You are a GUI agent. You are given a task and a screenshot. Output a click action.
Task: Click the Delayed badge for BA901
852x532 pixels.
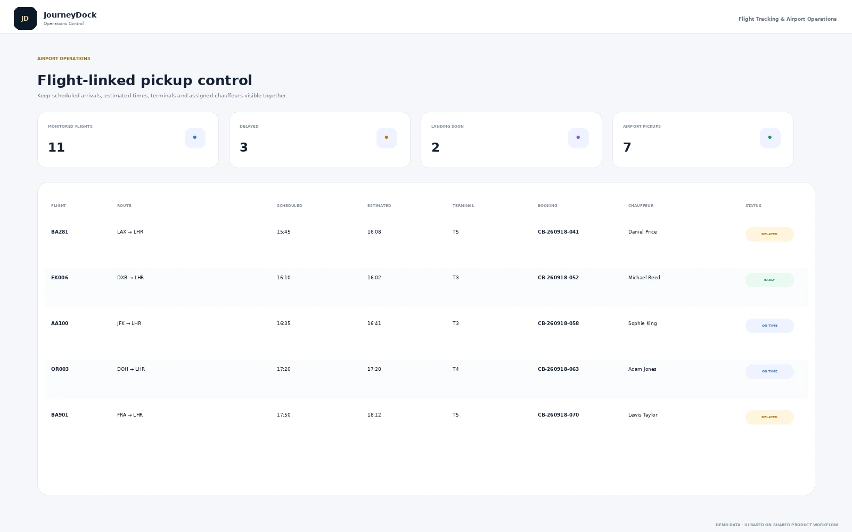coord(769,417)
